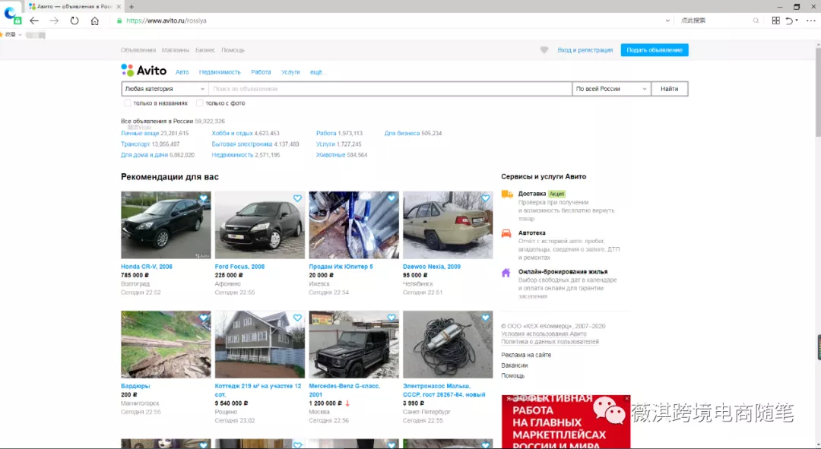Click the Avito logo
This screenshot has width=821, height=449.
tap(144, 70)
